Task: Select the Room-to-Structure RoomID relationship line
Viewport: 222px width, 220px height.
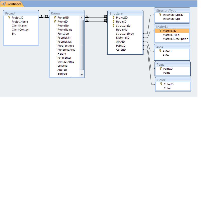Action: tap(96, 22)
